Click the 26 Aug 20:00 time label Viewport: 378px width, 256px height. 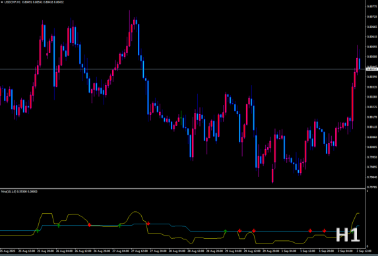click(102, 251)
